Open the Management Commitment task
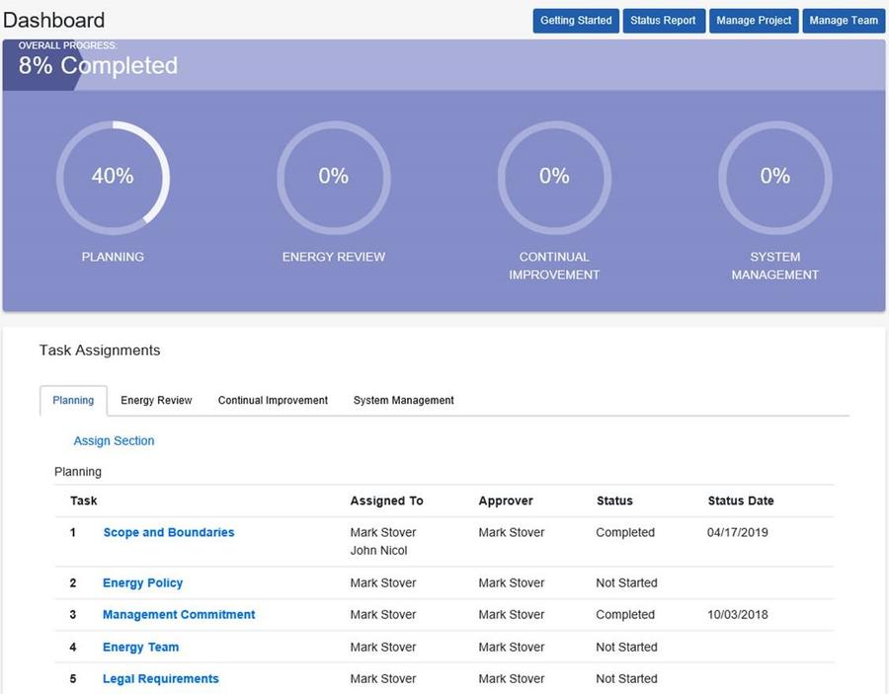The width and height of the screenshot is (889, 694). (x=179, y=615)
